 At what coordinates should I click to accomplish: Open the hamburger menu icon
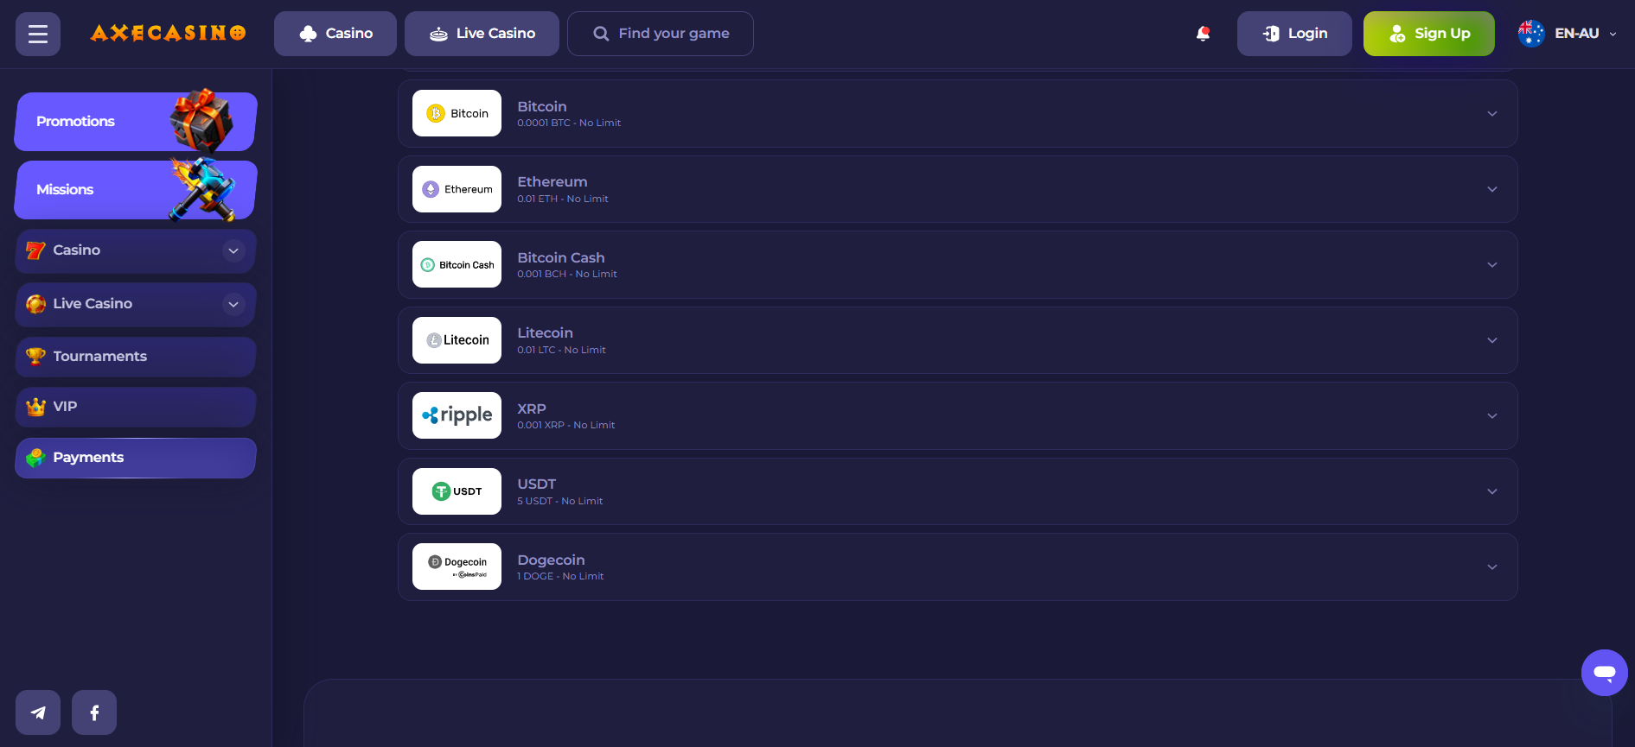(x=38, y=34)
